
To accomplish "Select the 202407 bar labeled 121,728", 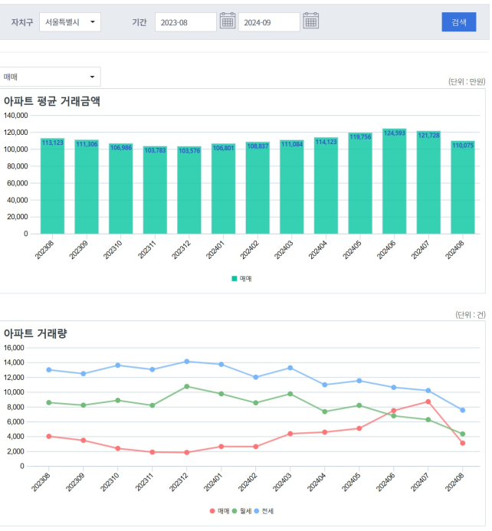I will point(428,182).
